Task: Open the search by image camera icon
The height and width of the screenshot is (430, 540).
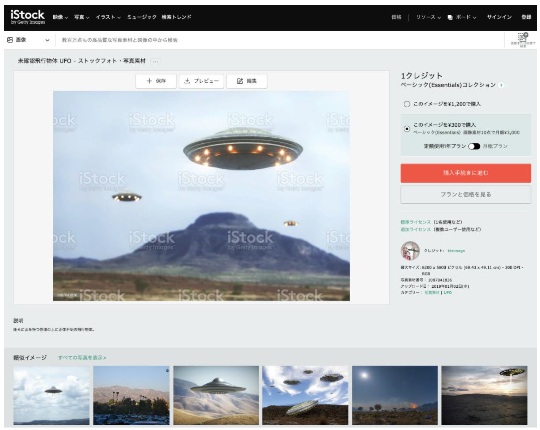Action: click(x=522, y=38)
